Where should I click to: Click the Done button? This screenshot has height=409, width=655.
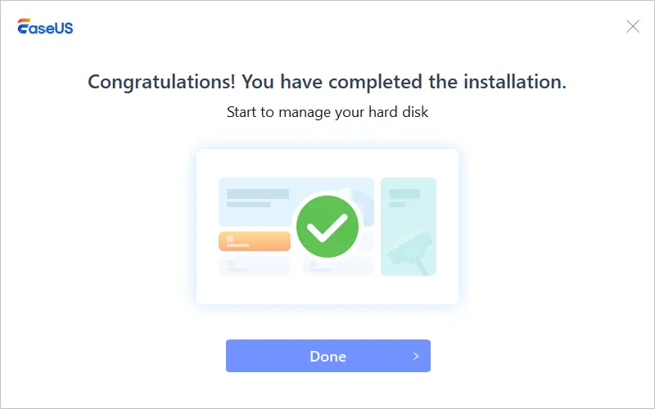328,356
